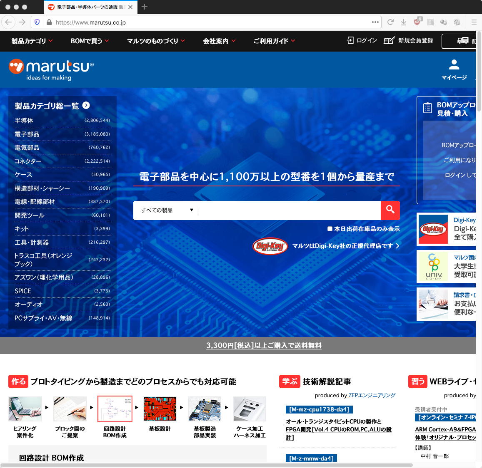Select the ヒアリング案件化 step image
The image size is (482, 468).
[x=25, y=409]
